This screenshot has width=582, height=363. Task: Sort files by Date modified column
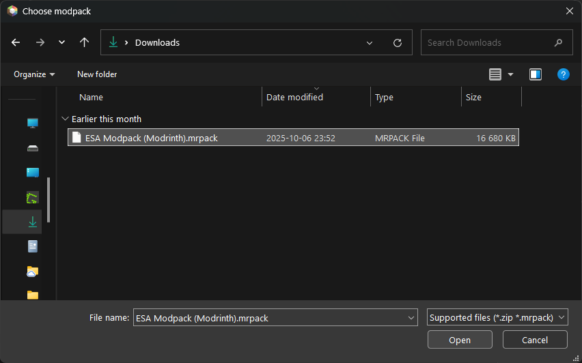pos(294,98)
